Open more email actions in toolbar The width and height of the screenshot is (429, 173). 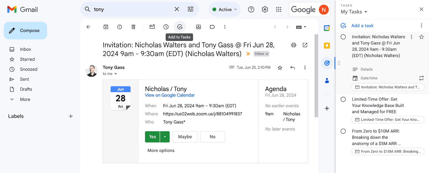pos(225,27)
